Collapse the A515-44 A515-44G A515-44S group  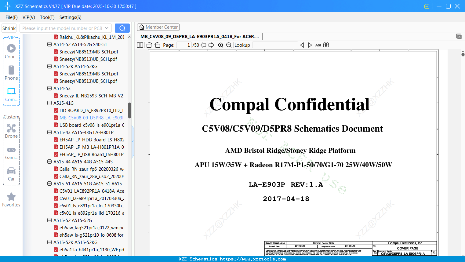pyautogui.click(x=49, y=162)
